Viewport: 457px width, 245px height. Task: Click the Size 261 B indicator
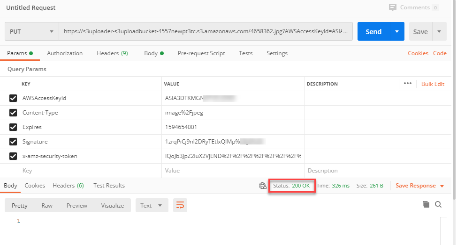click(370, 186)
